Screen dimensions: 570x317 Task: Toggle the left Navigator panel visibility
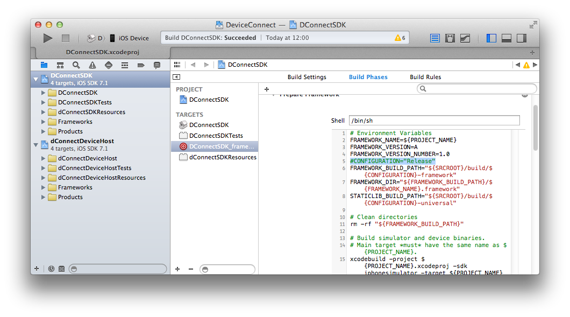(x=491, y=38)
